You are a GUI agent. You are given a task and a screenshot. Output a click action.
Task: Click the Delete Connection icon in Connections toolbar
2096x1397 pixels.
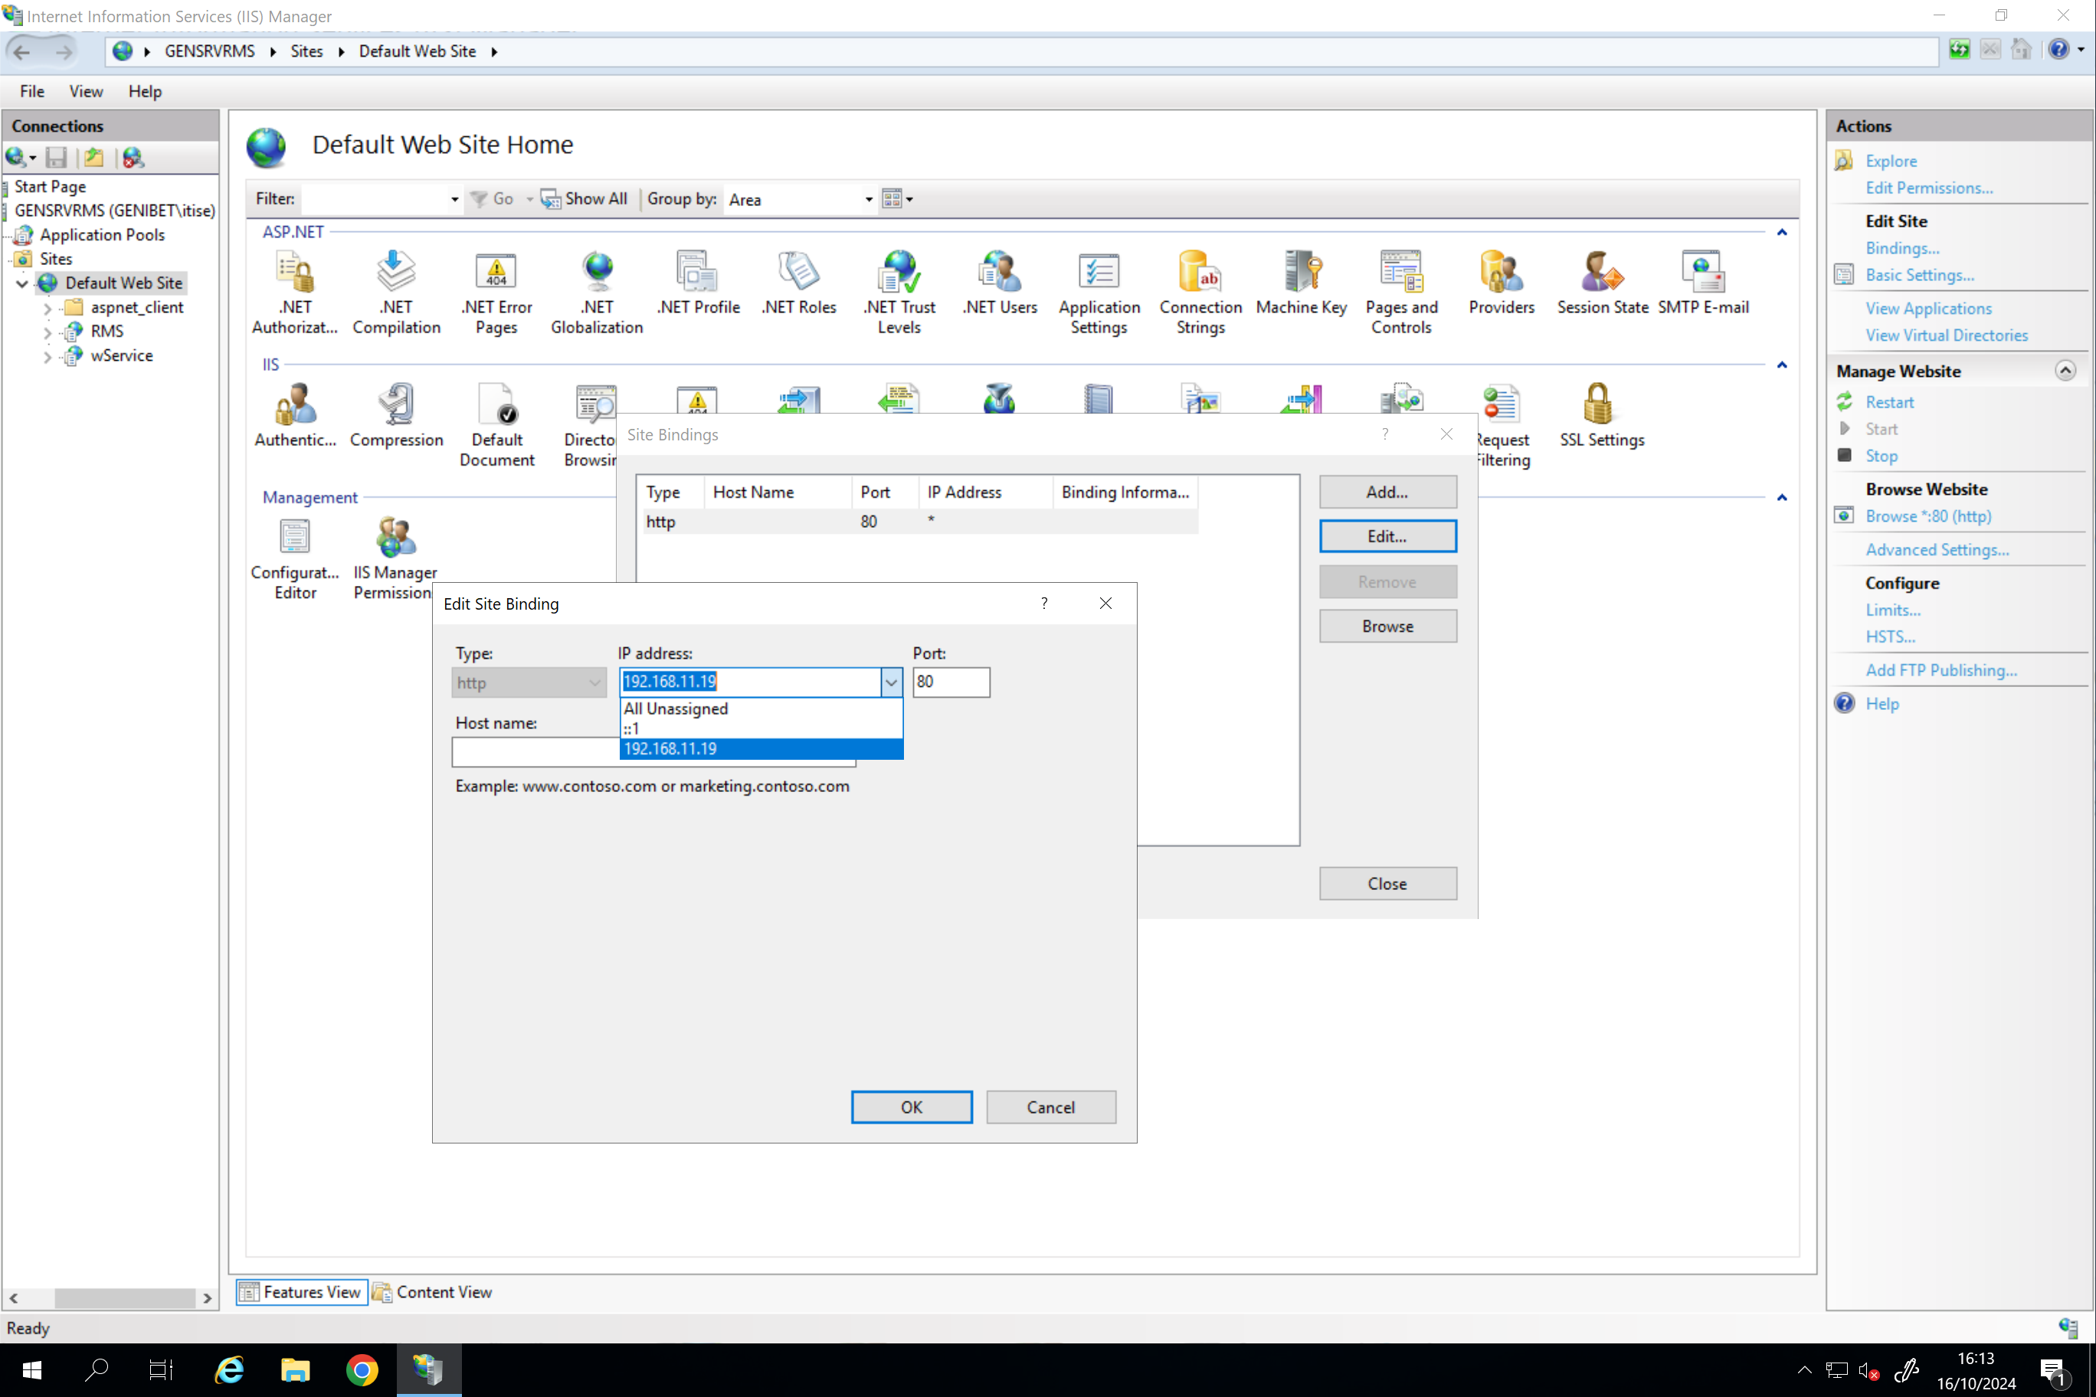point(133,158)
